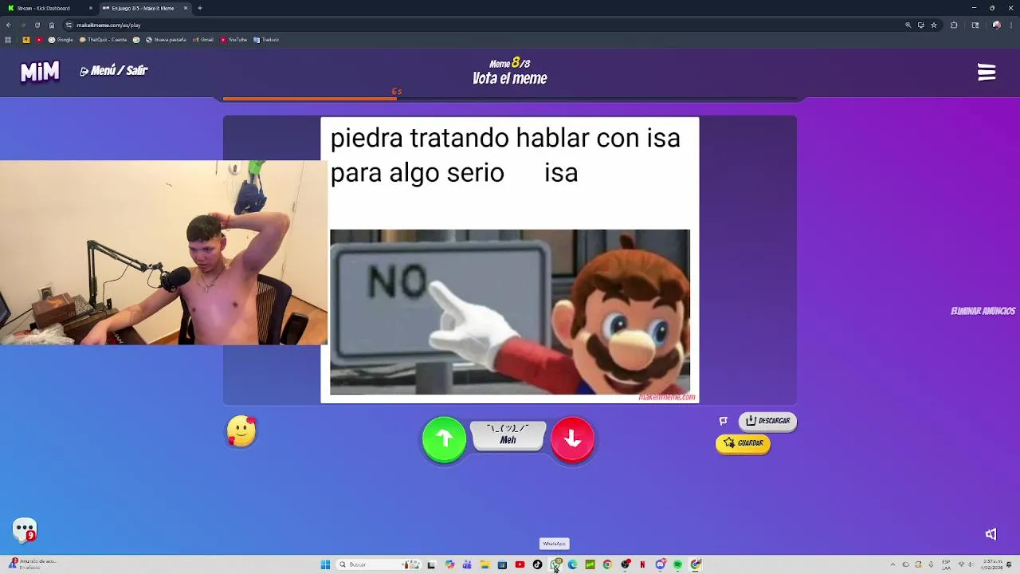1020x574 pixels.
Task: Open TikTok from the taskbar
Action: [537, 564]
